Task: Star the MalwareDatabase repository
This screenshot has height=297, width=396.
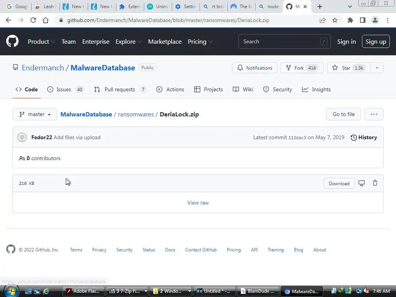Action: [349, 68]
